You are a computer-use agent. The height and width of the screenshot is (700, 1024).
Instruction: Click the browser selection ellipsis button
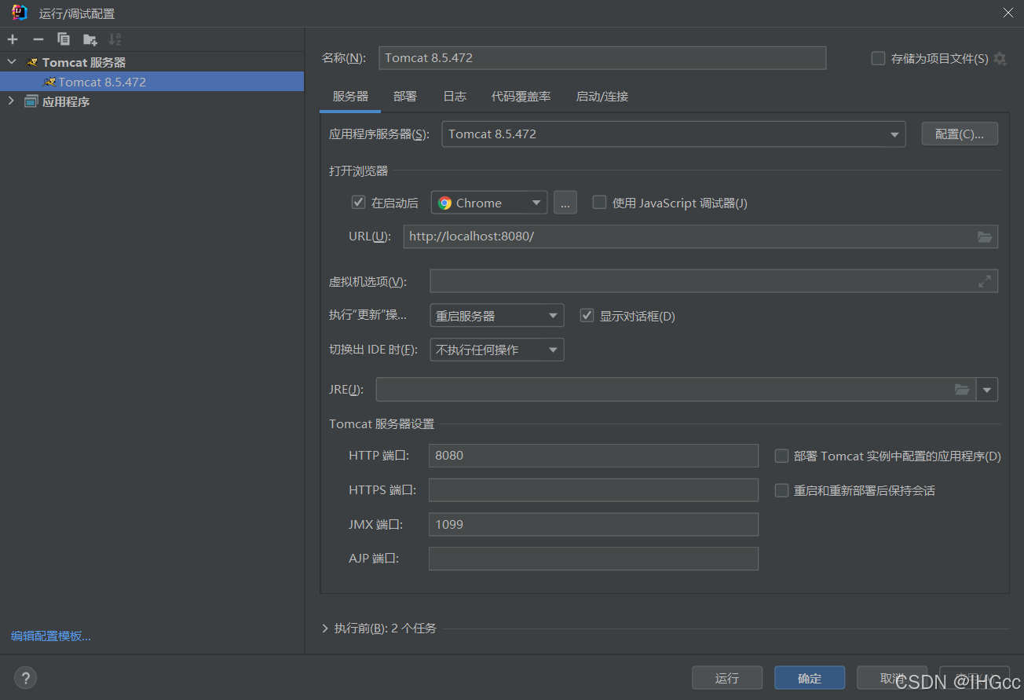click(565, 203)
